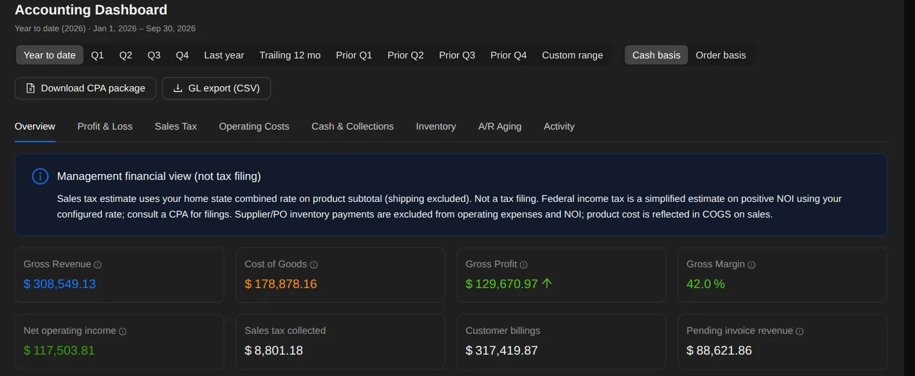The height and width of the screenshot is (376, 915).
Task: Click the info icon in management banner
Action: click(40, 176)
